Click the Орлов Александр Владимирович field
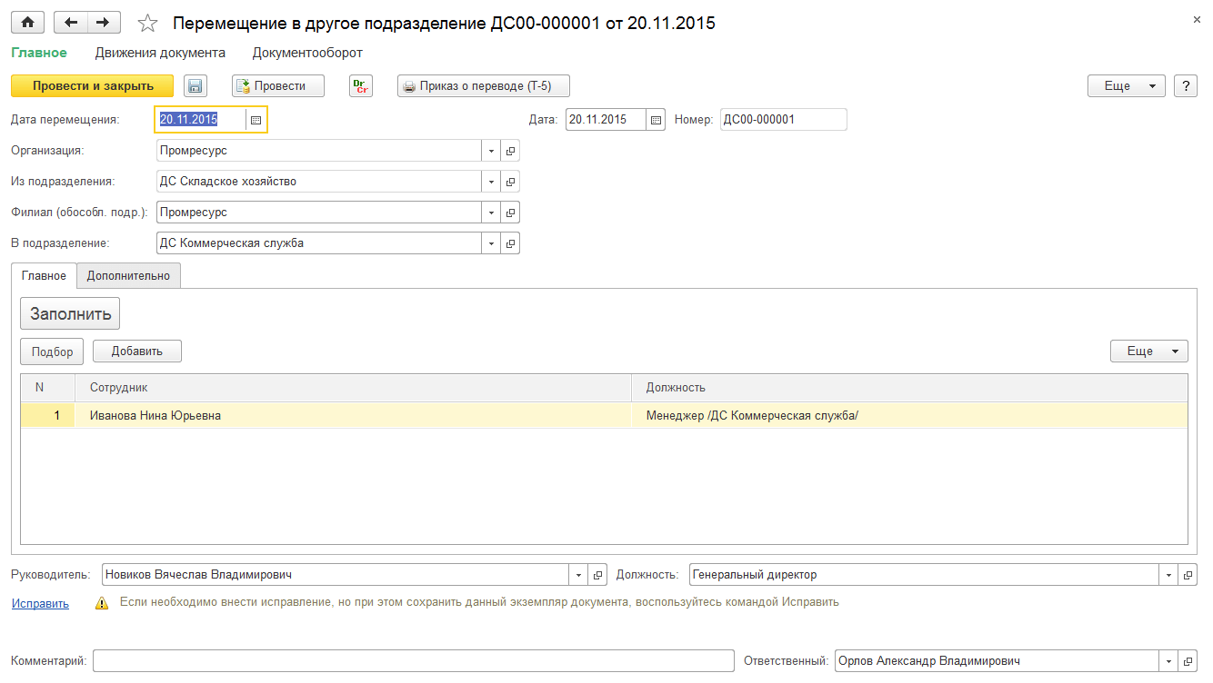1213x683 pixels. (997, 661)
